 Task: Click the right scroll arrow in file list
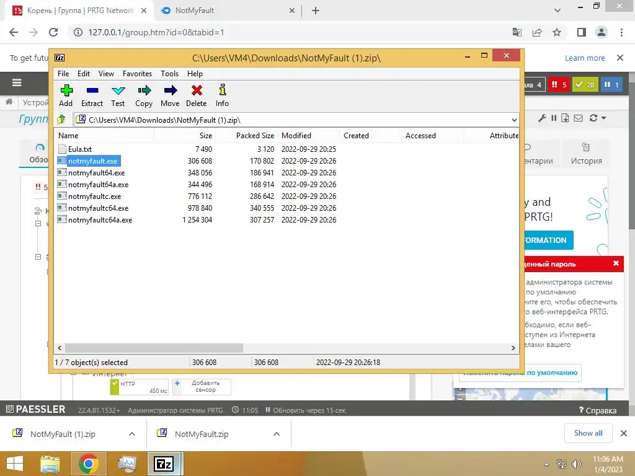(x=513, y=348)
